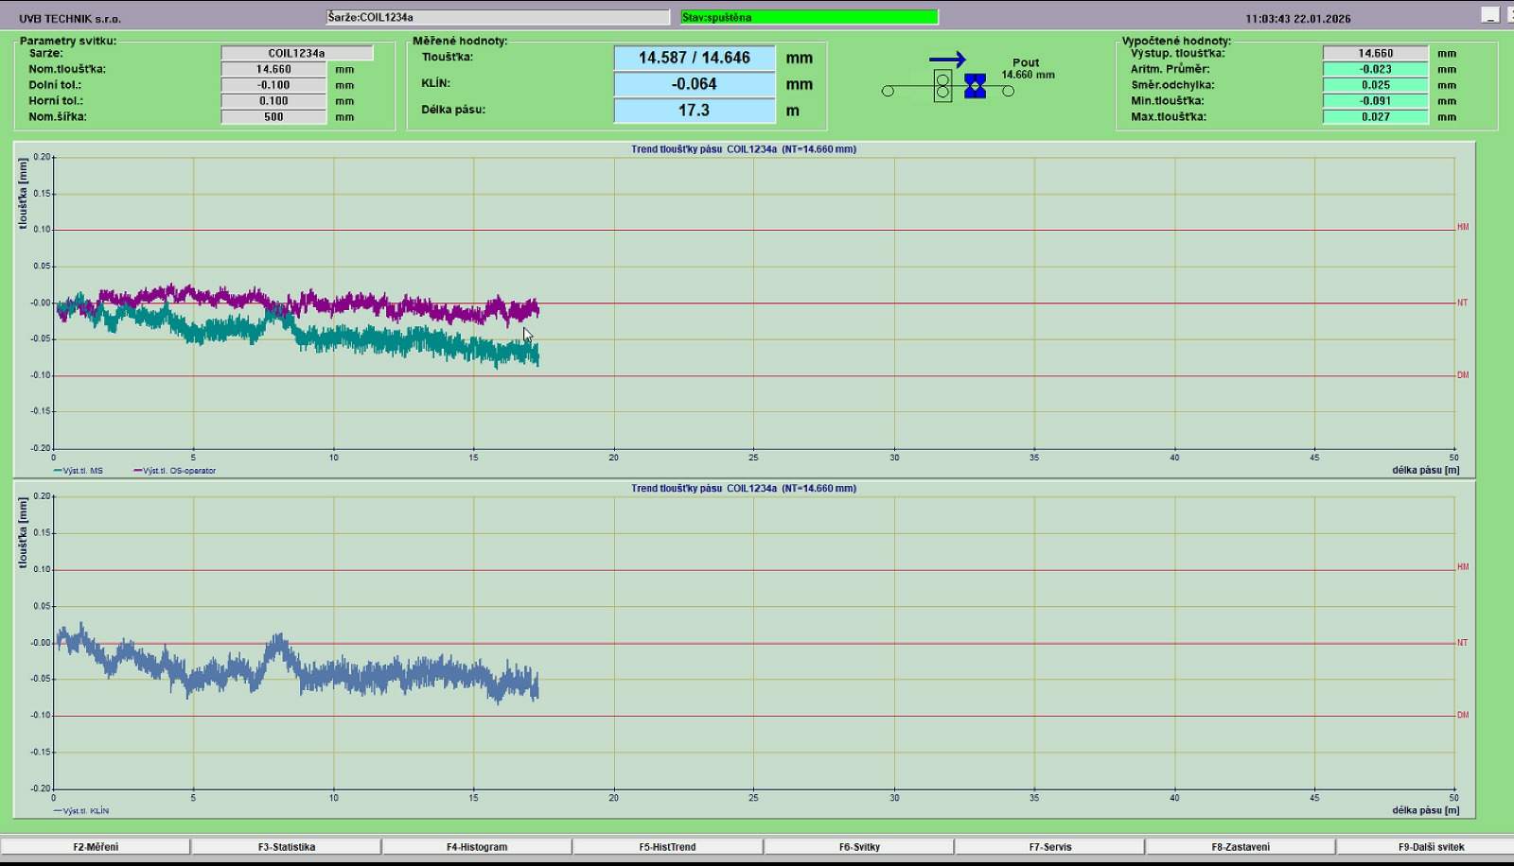Click the Nom.tloušťka field showing 14.660

(x=273, y=69)
